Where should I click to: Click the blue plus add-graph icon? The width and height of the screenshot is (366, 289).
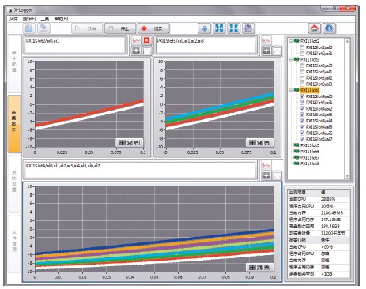(x=204, y=28)
